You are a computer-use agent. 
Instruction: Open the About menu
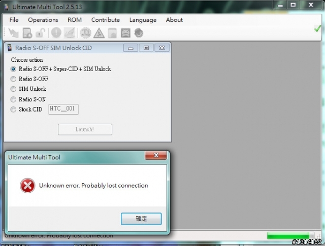[x=174, y=20]
